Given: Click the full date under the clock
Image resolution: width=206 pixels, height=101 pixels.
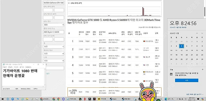Looking at the screenshot, I should [178, 27].
